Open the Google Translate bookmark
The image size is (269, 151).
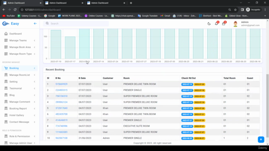click(148, 16)
